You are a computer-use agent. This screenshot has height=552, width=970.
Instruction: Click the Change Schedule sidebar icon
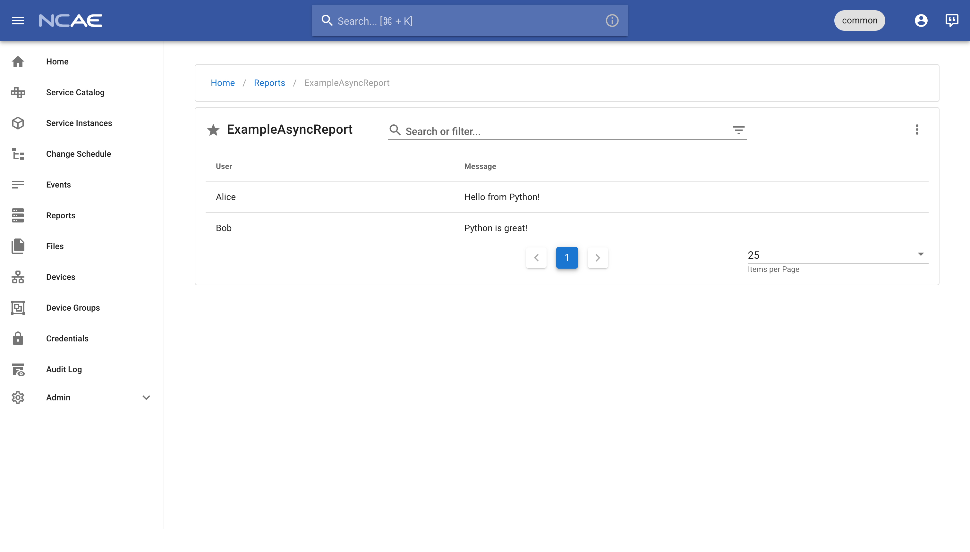tap(18, 154)
